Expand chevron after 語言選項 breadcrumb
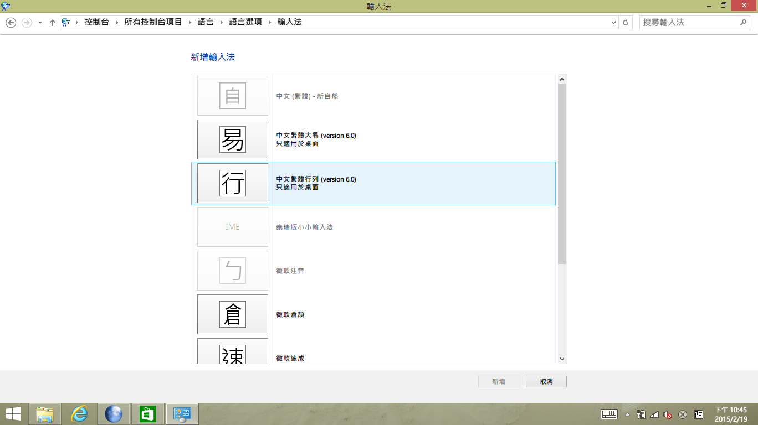 click(x=270, y=22)
